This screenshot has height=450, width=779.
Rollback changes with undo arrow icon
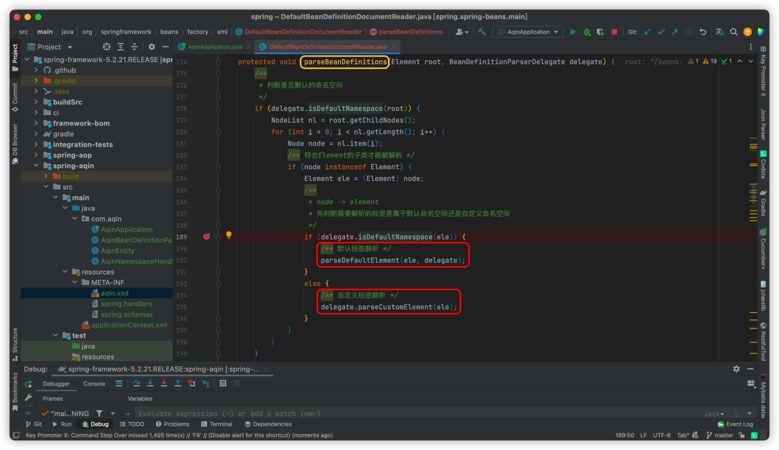coord(703,32)
